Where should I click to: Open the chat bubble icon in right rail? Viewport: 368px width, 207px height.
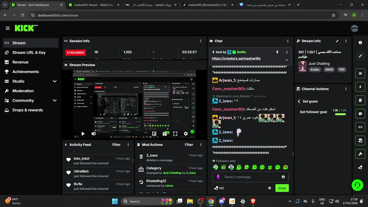(x=360, y=114)
